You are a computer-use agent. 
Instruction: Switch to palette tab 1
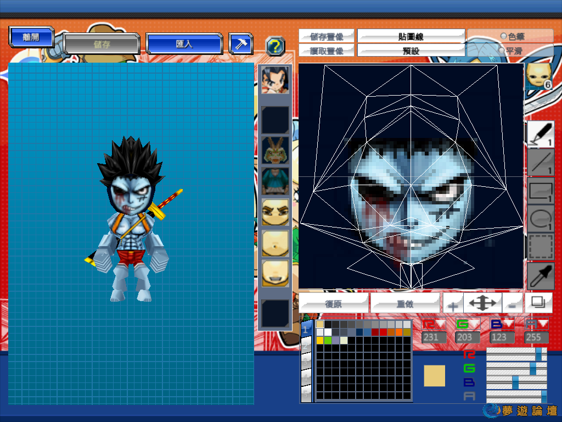click(x=306, y=330)
